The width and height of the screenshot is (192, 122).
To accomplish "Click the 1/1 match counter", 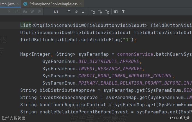I will (56, 12).
